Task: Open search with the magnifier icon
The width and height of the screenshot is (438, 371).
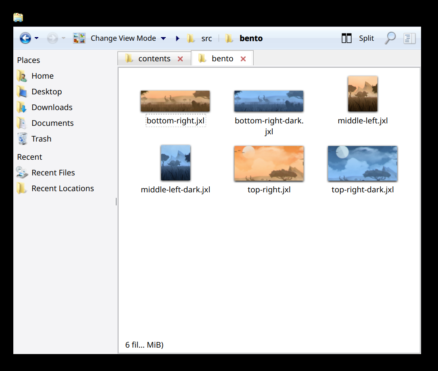Action: click(390, 38)
